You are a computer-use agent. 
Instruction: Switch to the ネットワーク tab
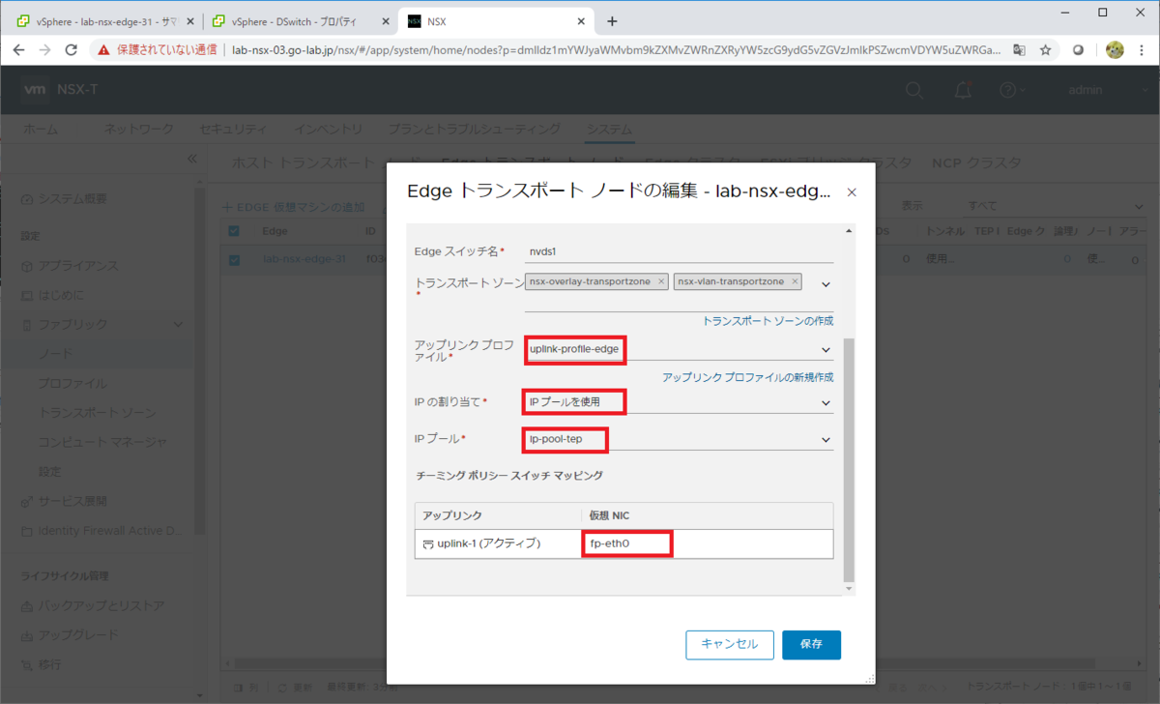pyautogui.click(x=139, y=129)
